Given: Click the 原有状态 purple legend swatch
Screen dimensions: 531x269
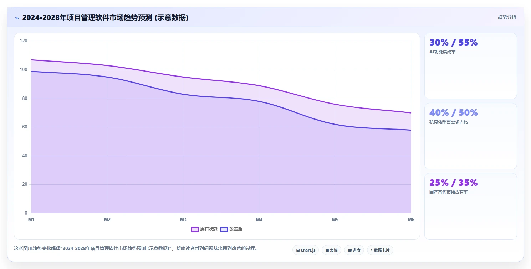Looking at the screenshot, I should [x=195, y=229].
